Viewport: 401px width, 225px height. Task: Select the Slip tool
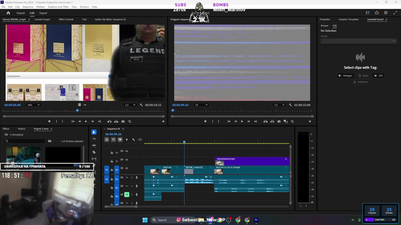tap(94, 159)
